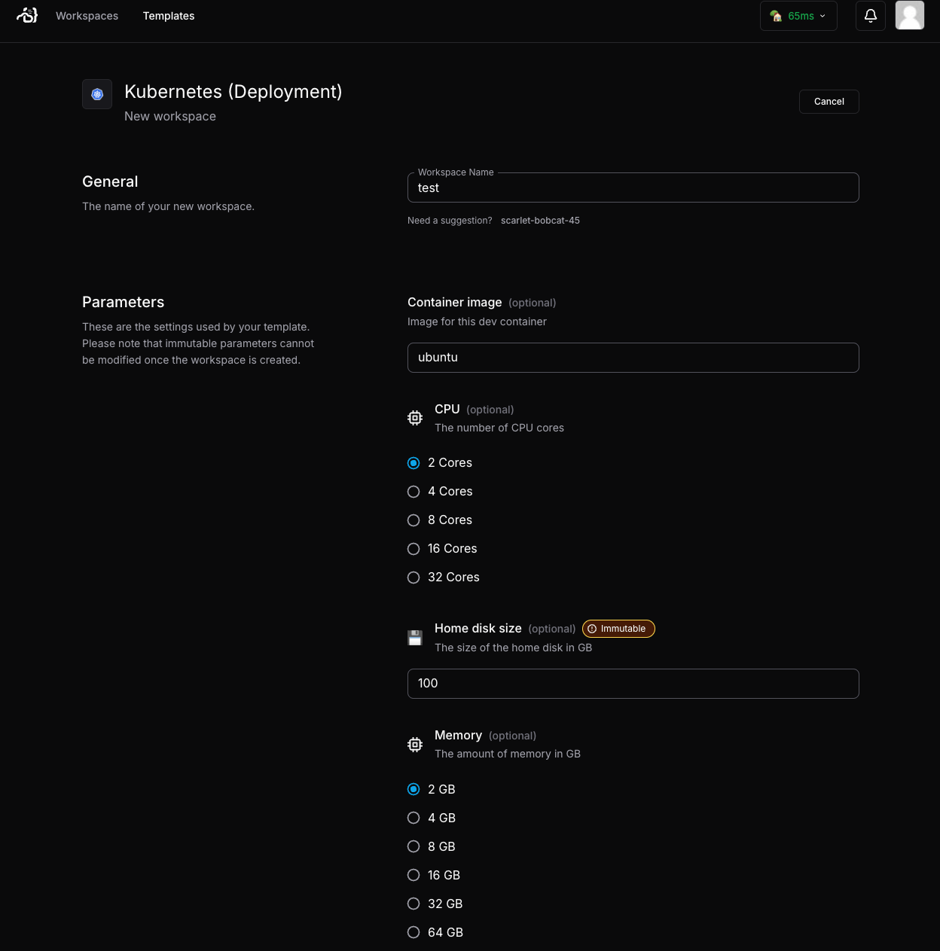940x951 pixels.
Task: Click the Kubernetes (Deployment) title
Action: [233, 92]
